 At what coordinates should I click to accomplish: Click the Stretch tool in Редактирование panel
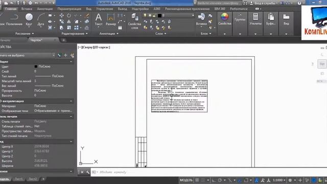62,28
